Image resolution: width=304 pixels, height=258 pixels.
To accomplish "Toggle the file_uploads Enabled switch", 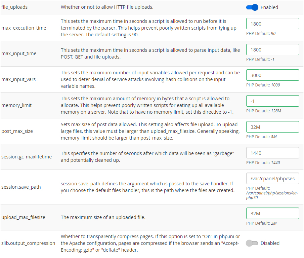I will click(252, 7).
